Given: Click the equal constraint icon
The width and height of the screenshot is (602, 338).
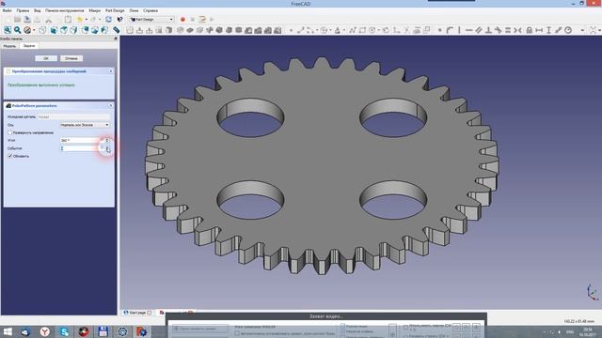Looking at the screenshot, I should click(x=508, y=30).
